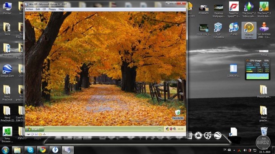Screen dimensions: 275x154
Task: Click the CD drive icon in Virtual PC status bar
Action: coord(32,134)
